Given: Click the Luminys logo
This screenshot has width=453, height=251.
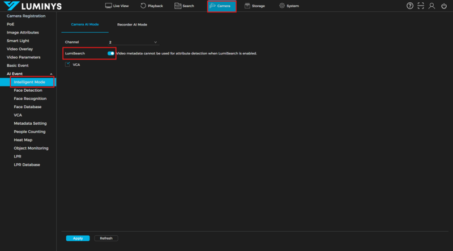Looking at the screenshot, I should coord(32,6).
